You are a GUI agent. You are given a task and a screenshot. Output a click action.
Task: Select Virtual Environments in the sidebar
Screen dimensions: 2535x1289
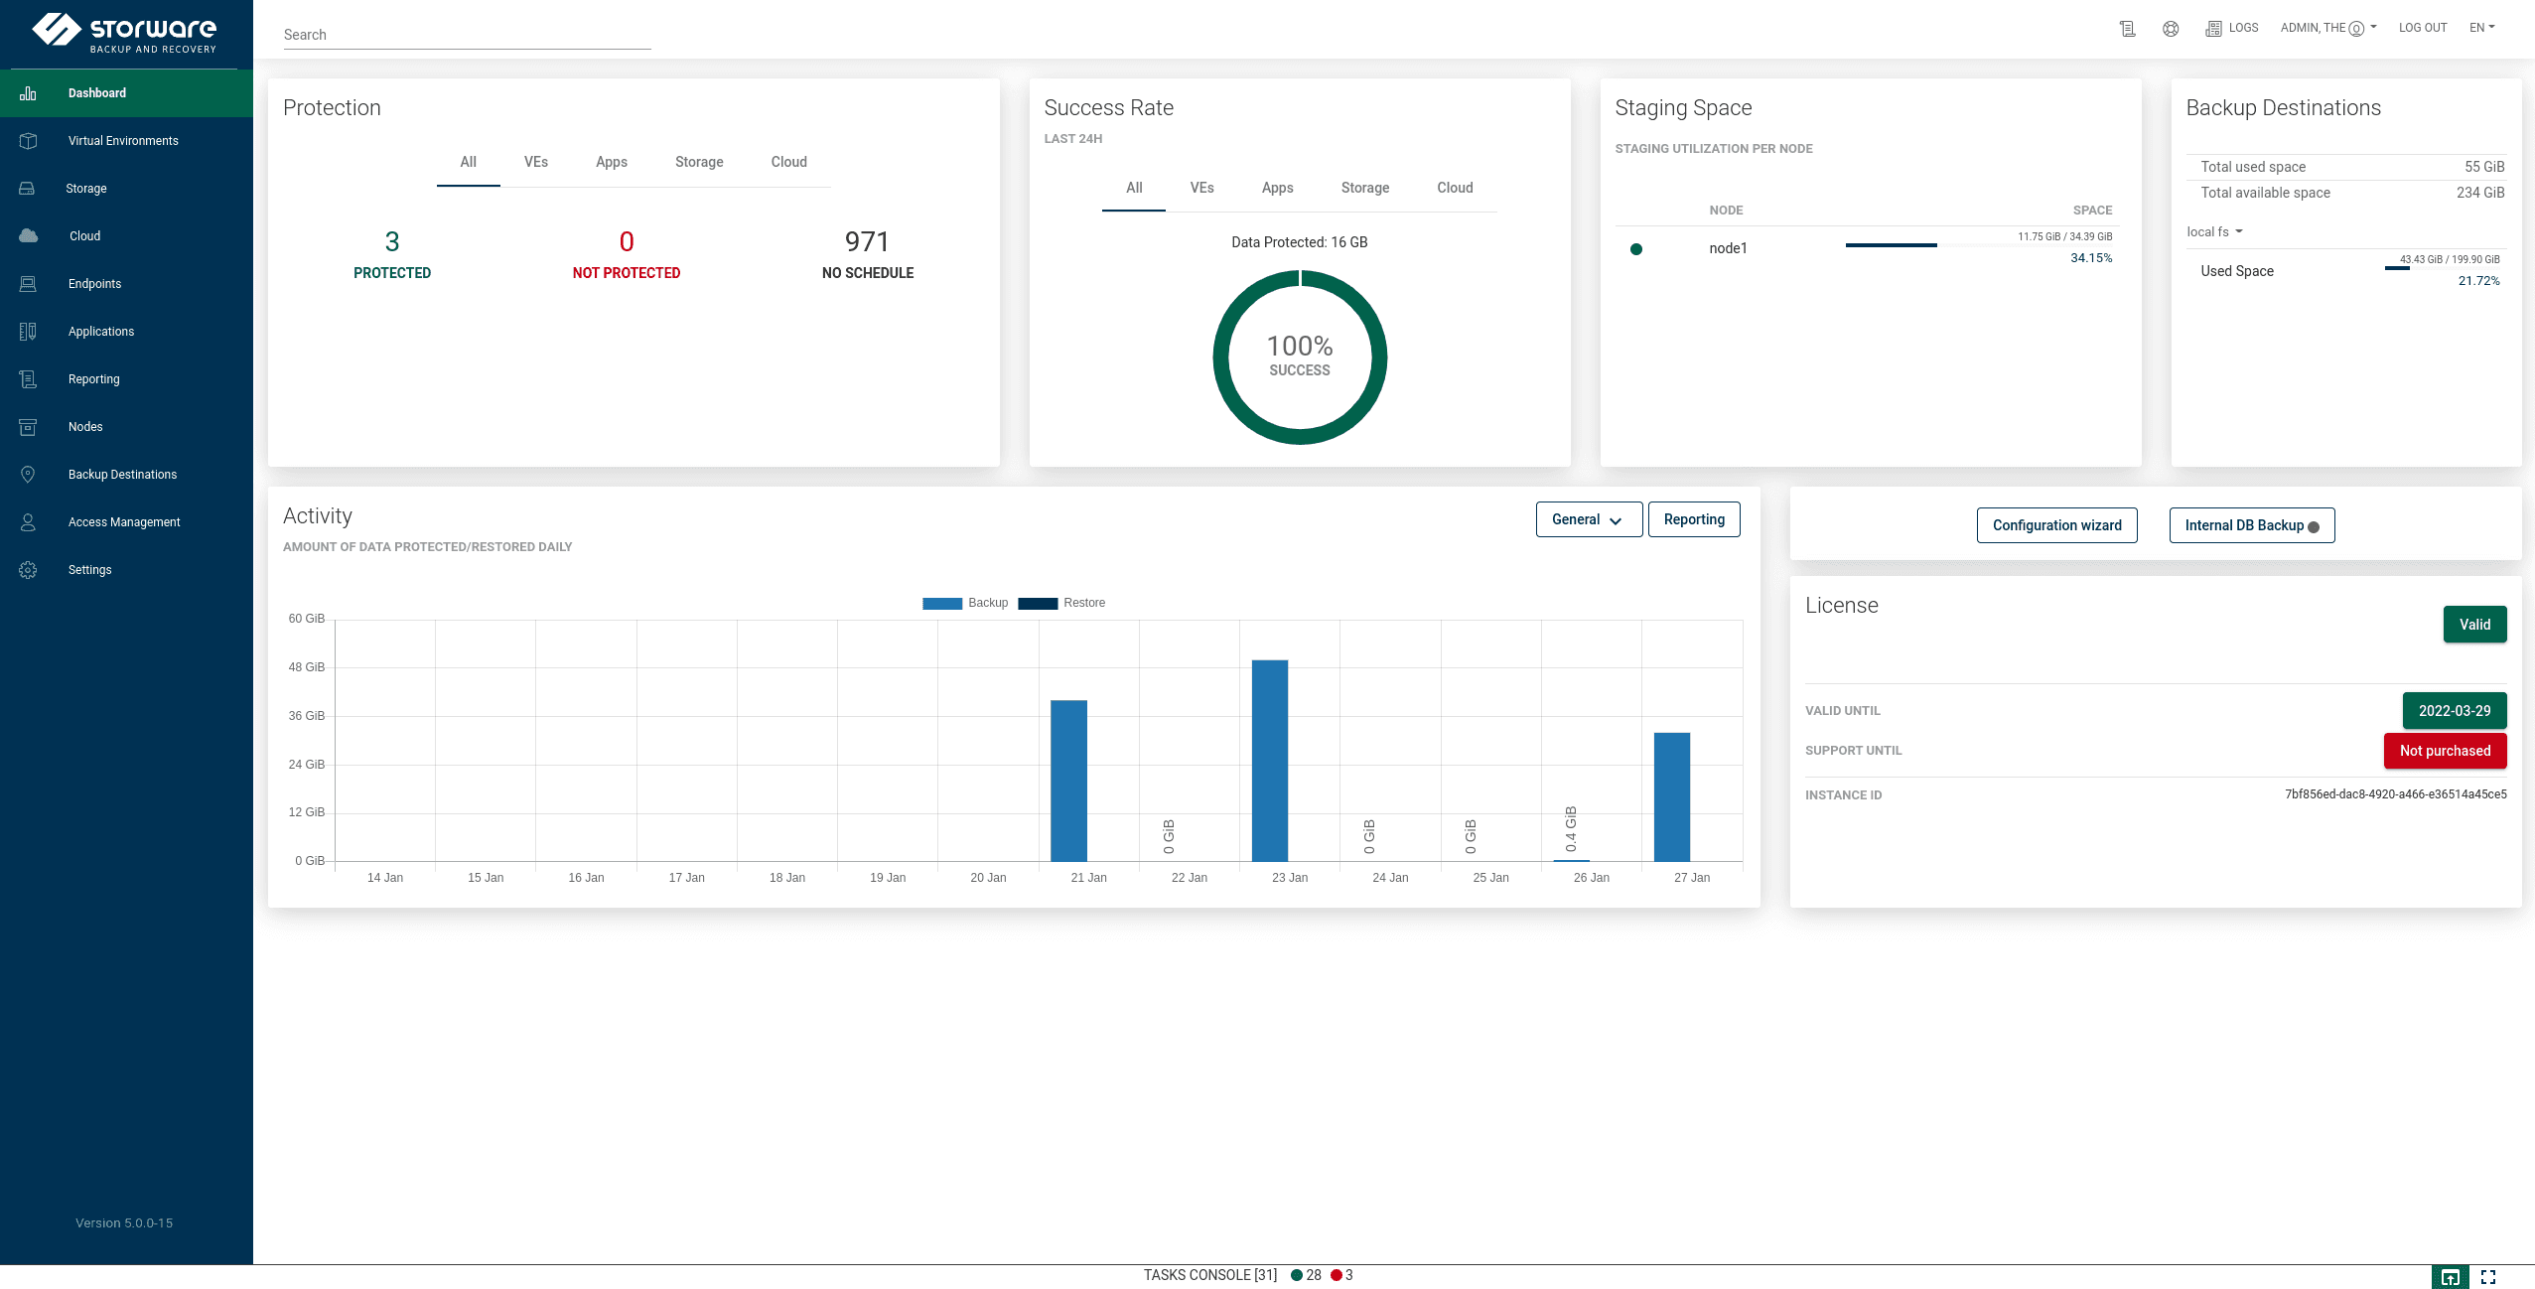122,140
